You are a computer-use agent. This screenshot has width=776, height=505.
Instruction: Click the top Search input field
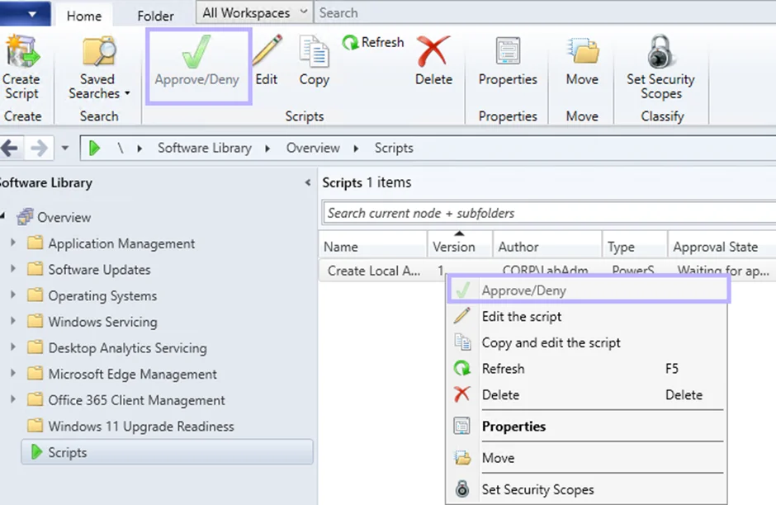click(x=544, y=12)
